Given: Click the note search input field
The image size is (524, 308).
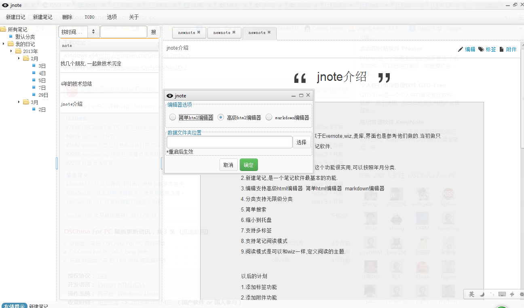Looking at the screenshot, I should coord(123,32).
